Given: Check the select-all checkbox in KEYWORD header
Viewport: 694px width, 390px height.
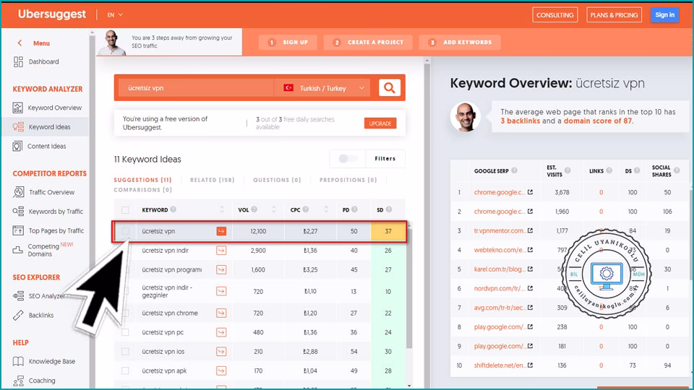Looking at the screenshot, I should pos(126,210).
